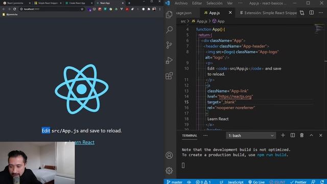
Task: Click the synchronize changes cloud icon
Action: tap(189, 182)
